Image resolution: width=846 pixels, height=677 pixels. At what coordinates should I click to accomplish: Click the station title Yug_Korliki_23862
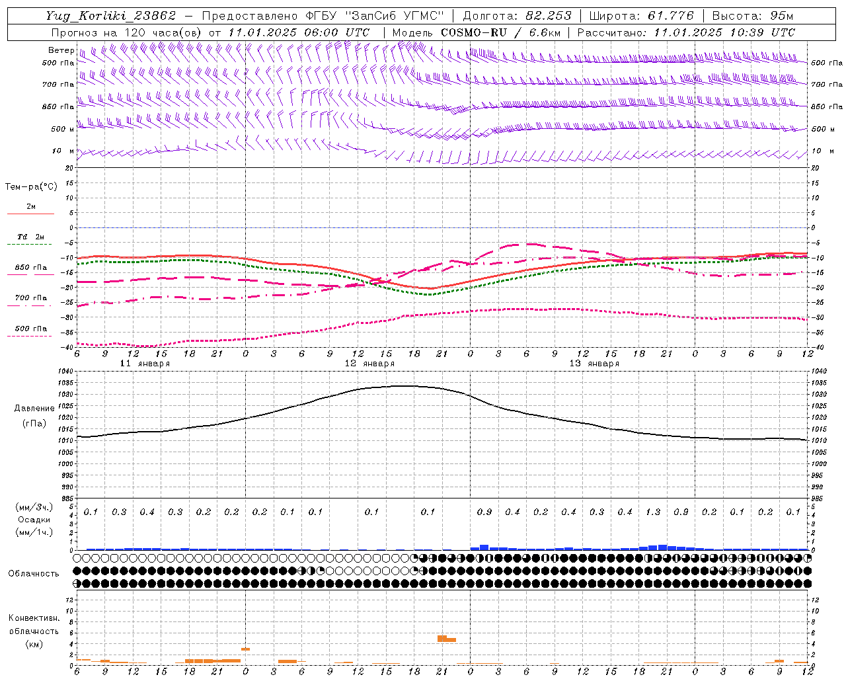click(x=110, y=16)
